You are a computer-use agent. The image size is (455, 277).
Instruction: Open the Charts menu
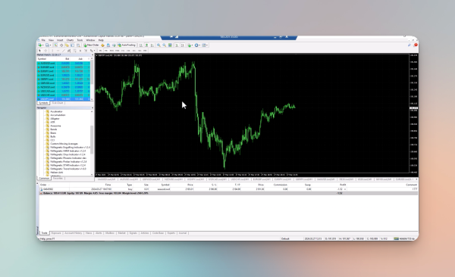point(70,40)
